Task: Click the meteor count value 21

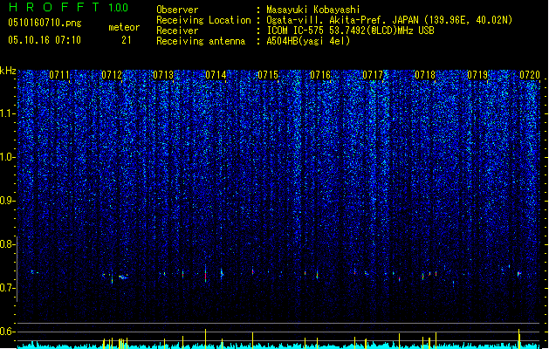Action: point(127,40)
